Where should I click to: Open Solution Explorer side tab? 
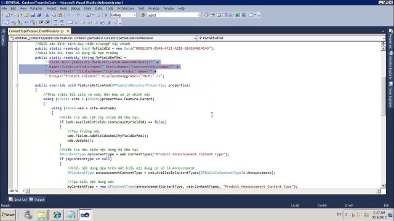coord(391,65)
